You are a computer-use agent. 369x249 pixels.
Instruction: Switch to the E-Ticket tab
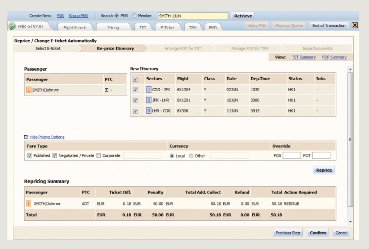pyautogui.click(x=168, y=28)
